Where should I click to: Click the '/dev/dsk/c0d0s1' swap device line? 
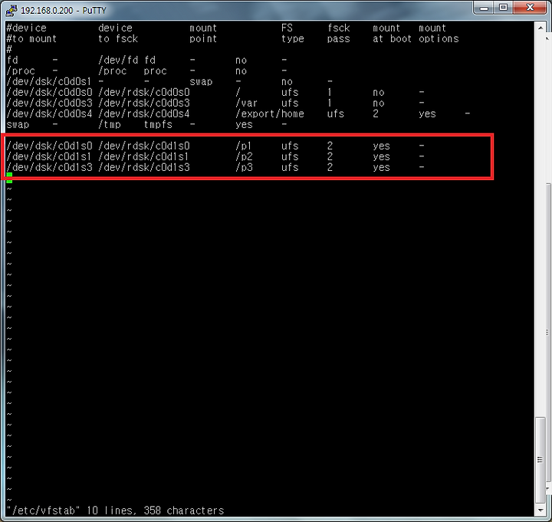49,82
